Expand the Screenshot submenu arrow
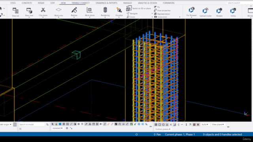The width and height of the screenshot is (253, 142). 180,17
